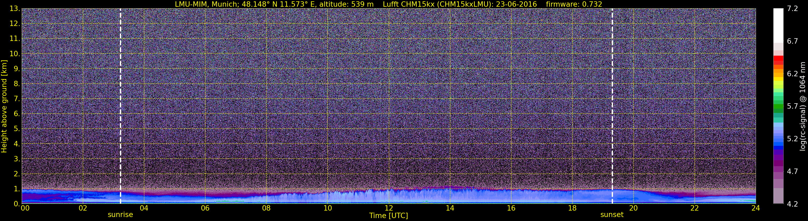This screenshot has width=808, height=221.
Task: Click the colorbar tick label 4.7
Action: click(x=792, y=171)
